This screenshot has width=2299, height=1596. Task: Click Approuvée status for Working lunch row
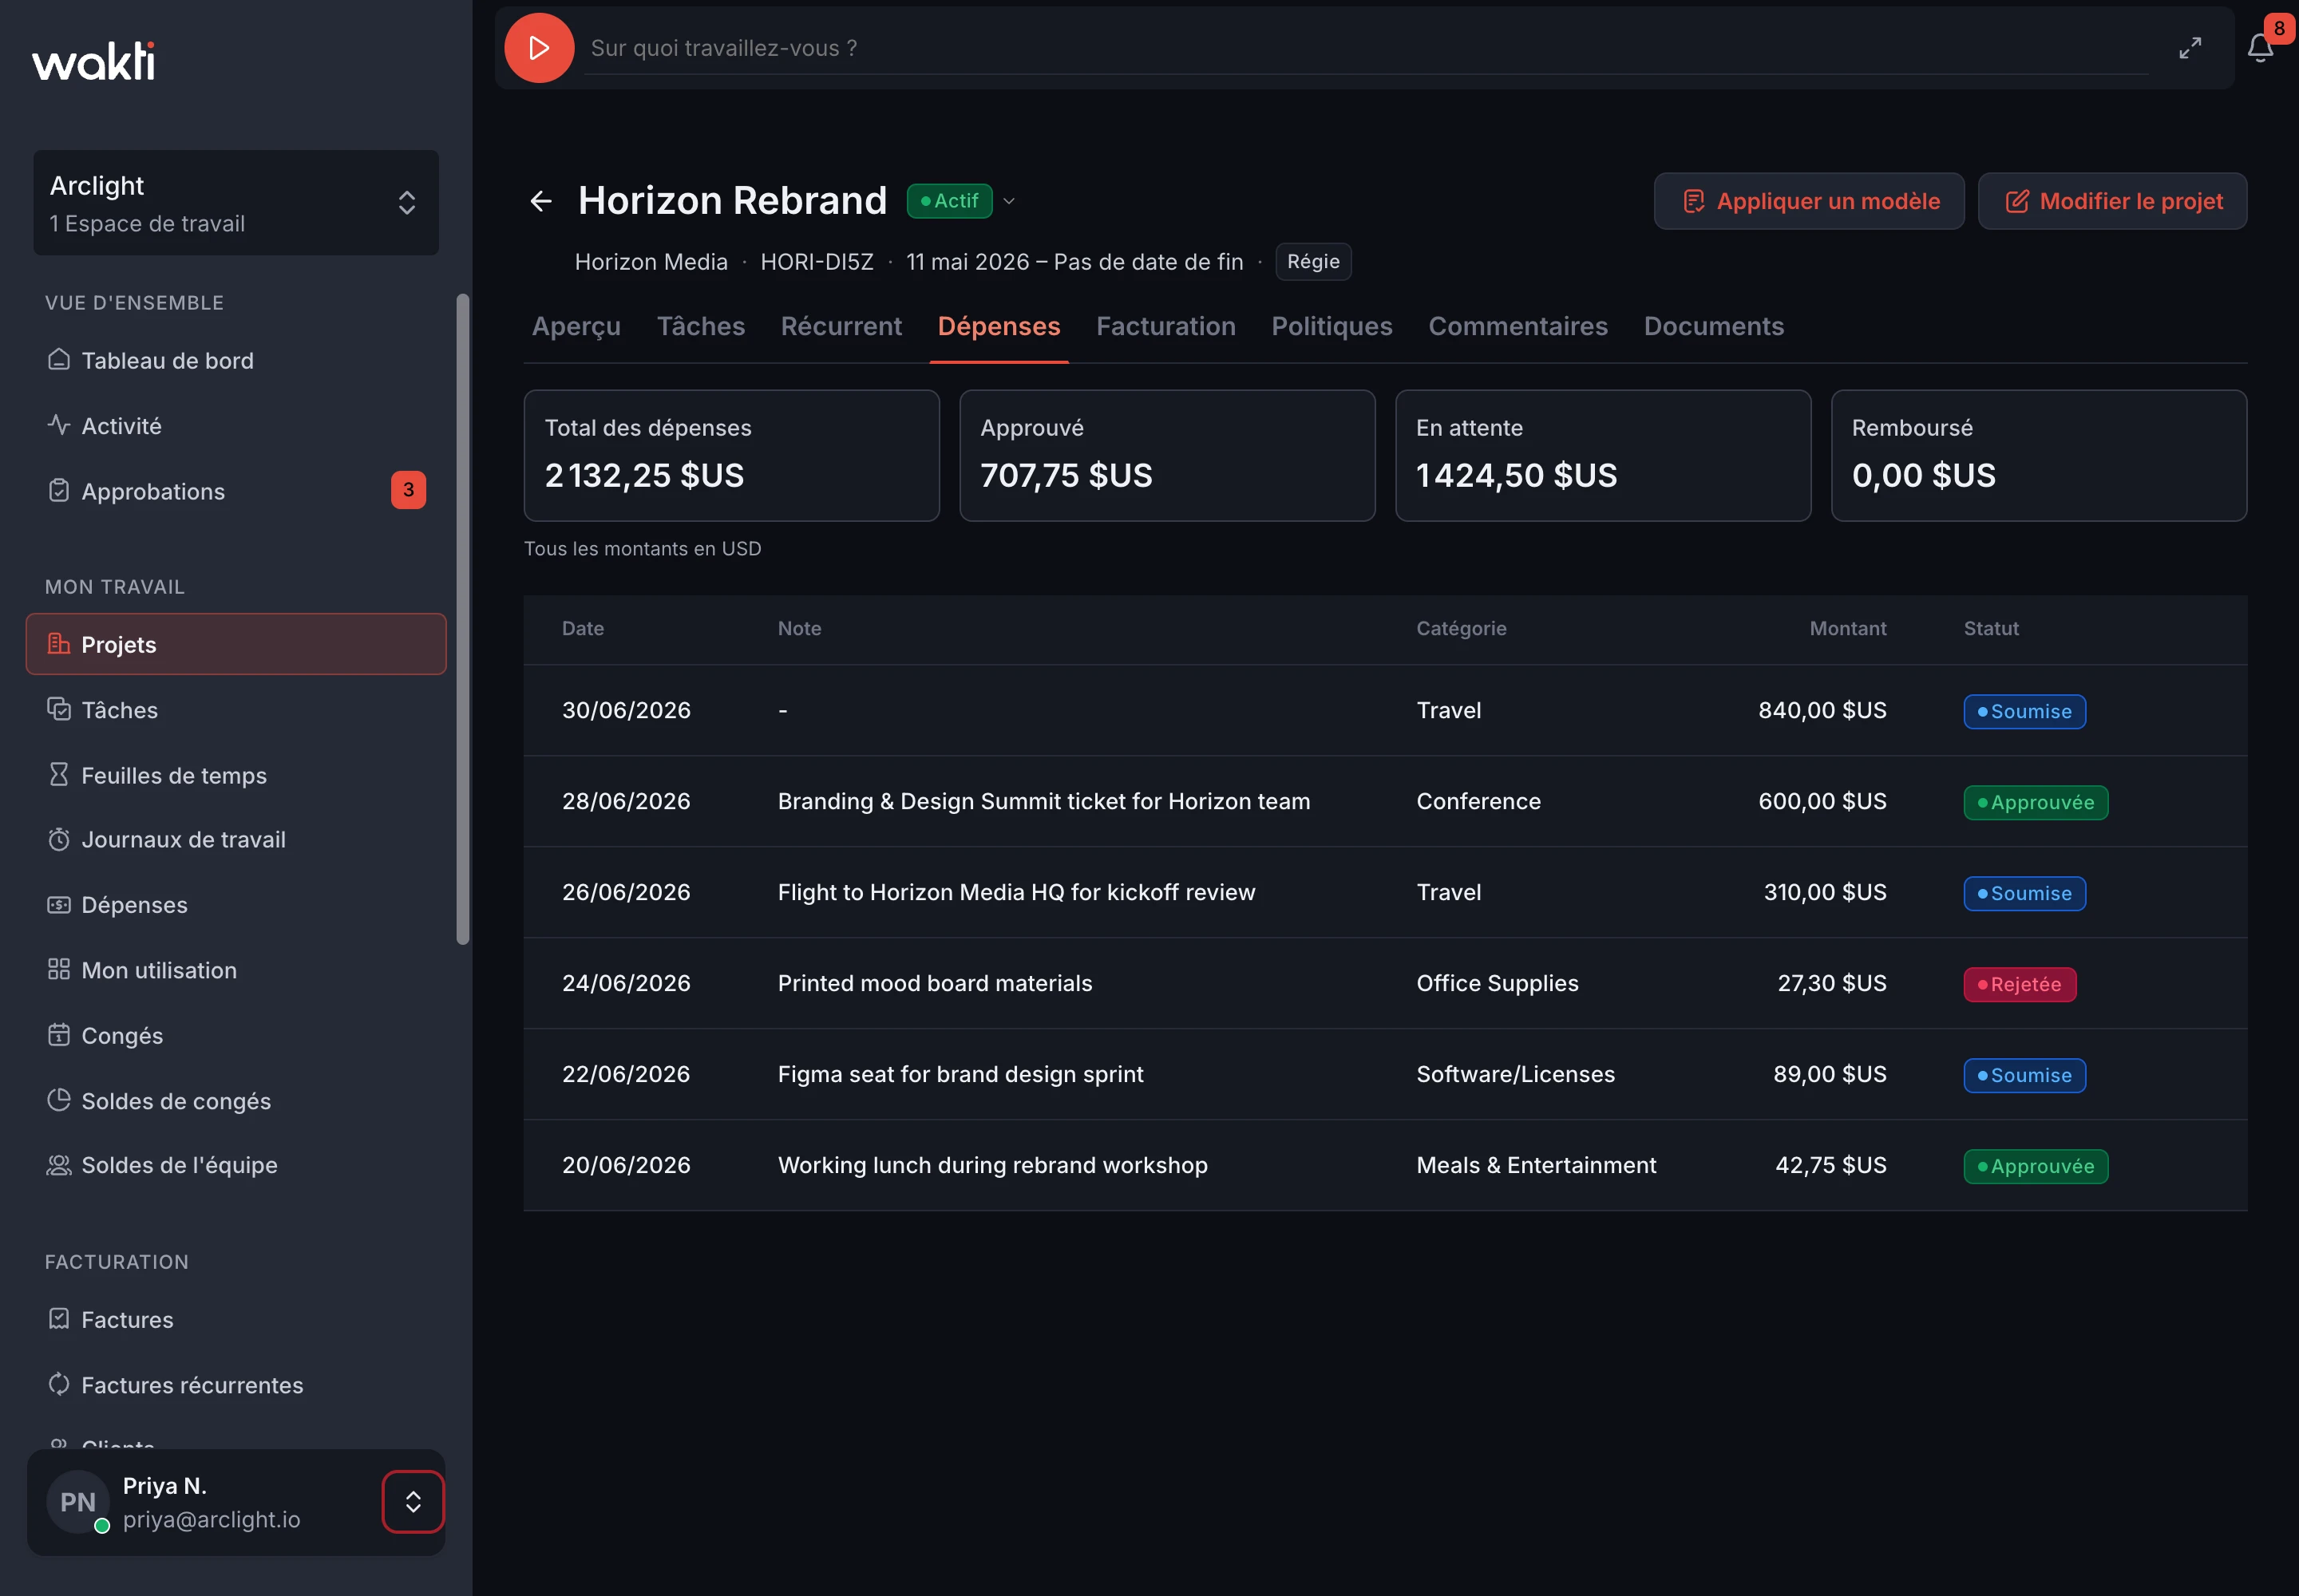pos(2035,1166)
